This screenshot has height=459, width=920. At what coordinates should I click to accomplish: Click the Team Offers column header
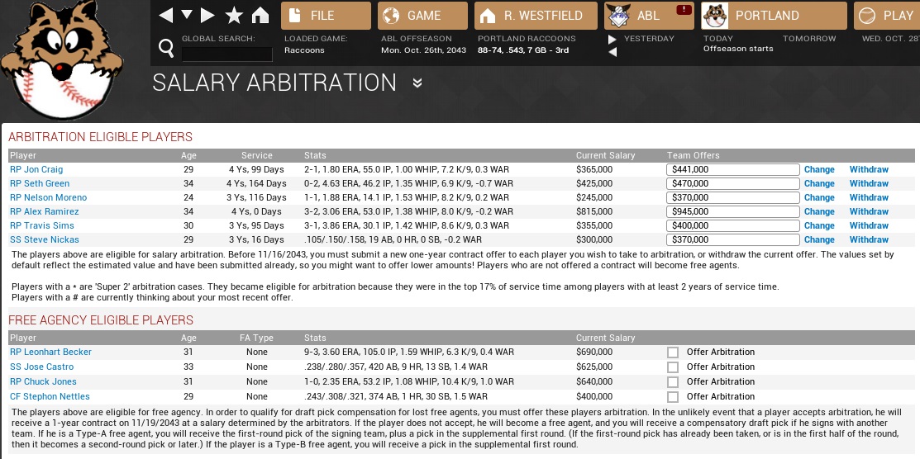693,155
